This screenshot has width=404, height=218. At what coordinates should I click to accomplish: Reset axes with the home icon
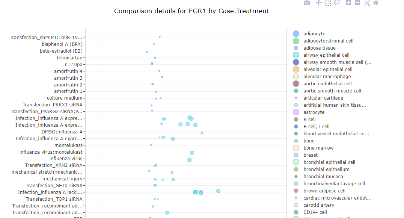point(375,3)
